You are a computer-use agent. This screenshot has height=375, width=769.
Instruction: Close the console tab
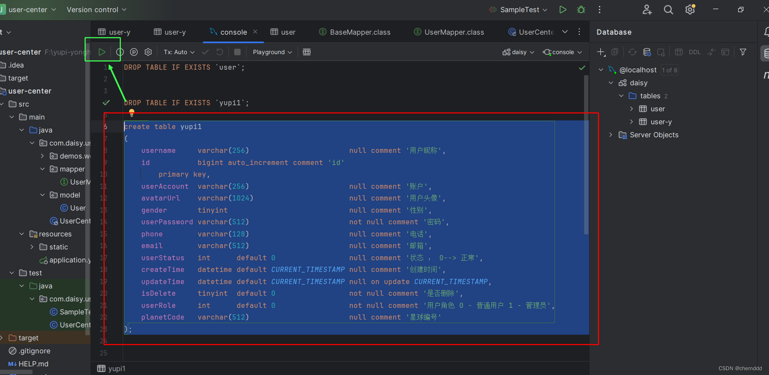coord(255,32)
